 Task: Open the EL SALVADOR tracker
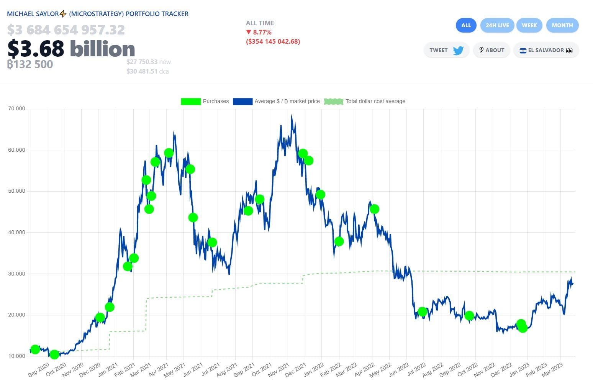point(546,50)
